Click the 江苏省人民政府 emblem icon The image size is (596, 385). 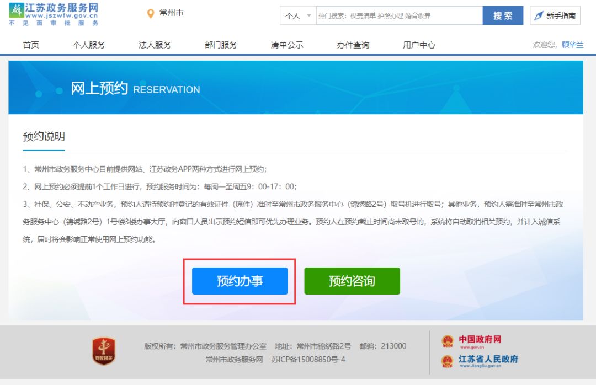[x=447, y=361]
